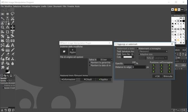Select the Free Select lasso tool
Viewport: 188px width, 112px height.
click(x=12, y=14)
